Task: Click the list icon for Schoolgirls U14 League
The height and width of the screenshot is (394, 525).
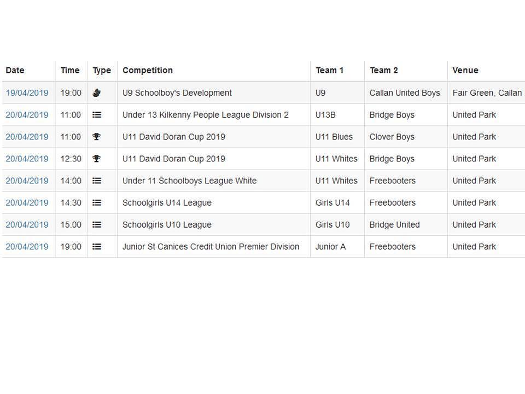Action: (96, 202)
